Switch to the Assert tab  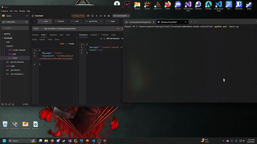42,39
